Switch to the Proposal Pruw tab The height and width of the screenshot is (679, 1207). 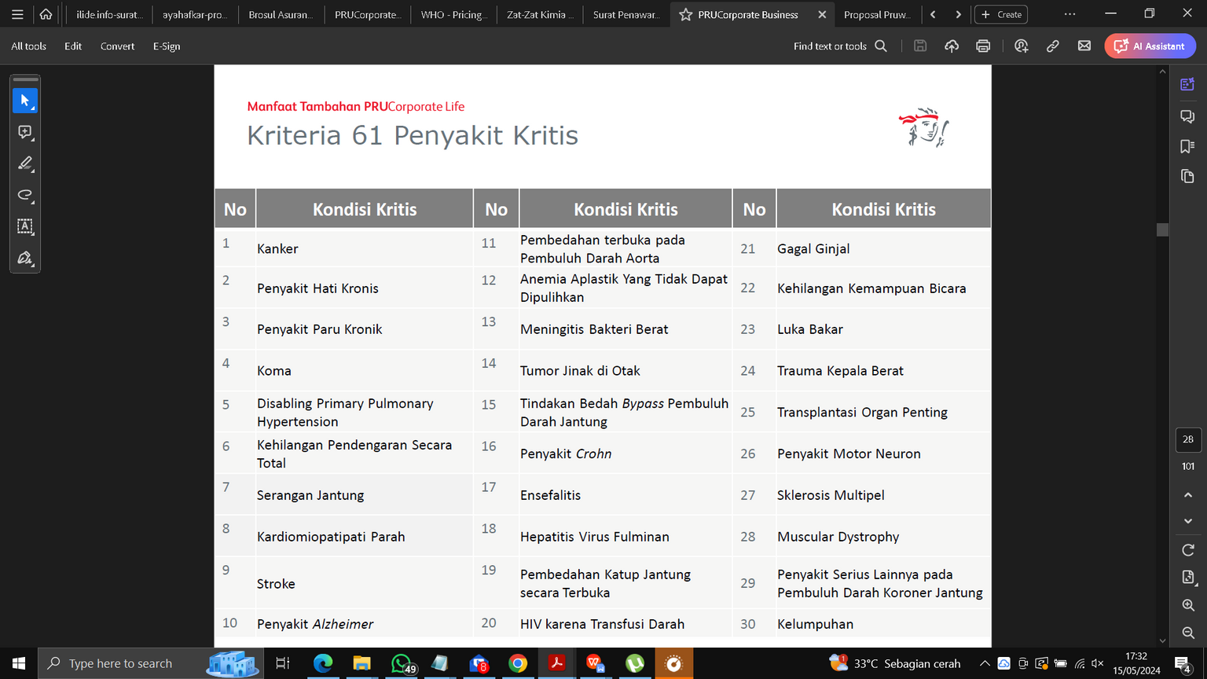(x=877, y=14)
